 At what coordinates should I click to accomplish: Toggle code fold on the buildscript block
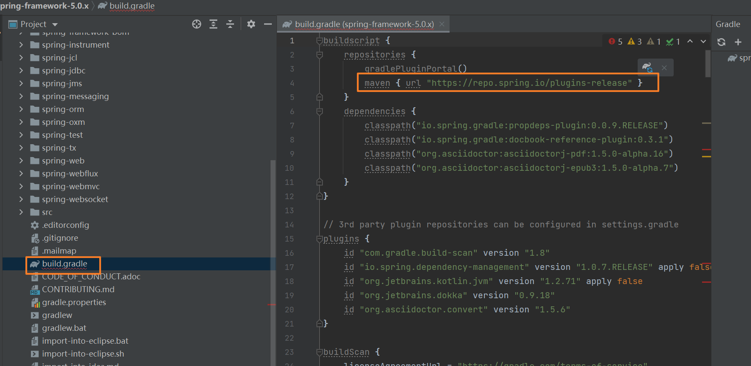[319, 41]
